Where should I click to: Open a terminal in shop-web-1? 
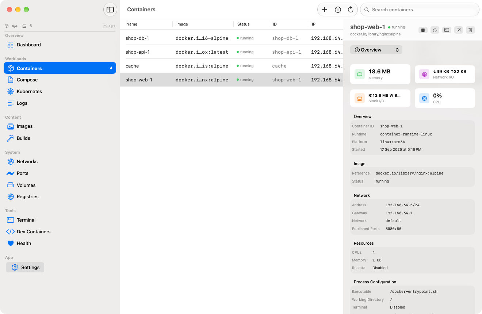(x=447, y=30)
